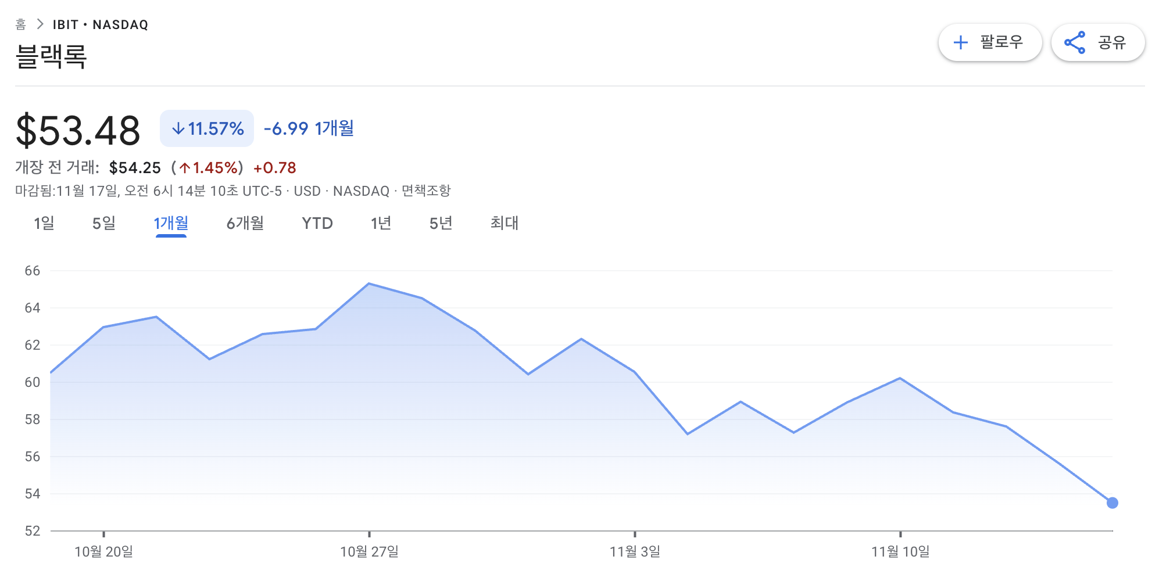Click the breadcrumb chevron next to 홈
The height and width of the screenshot is (567, 1159).
(41, 24)
